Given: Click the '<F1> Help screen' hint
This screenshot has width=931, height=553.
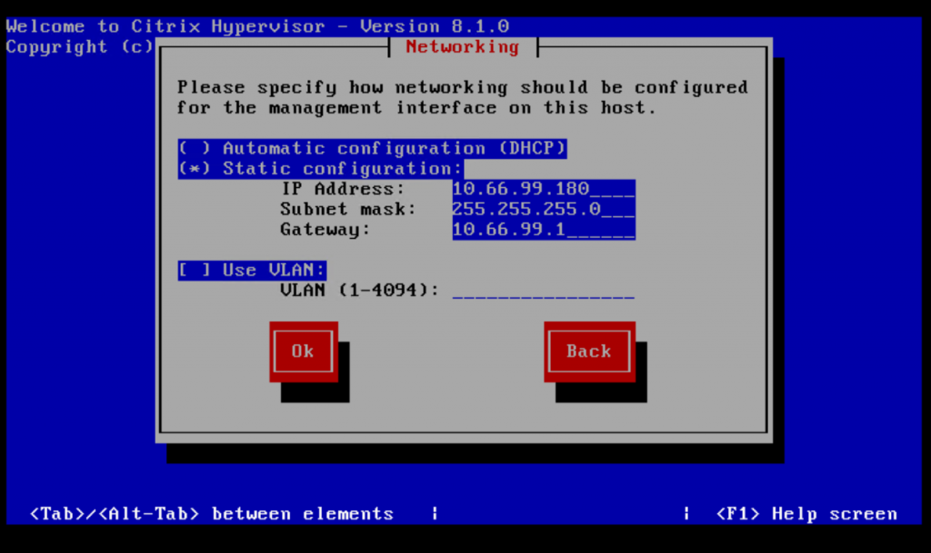Looking at the screenshot, I should (x=807, y=514).
